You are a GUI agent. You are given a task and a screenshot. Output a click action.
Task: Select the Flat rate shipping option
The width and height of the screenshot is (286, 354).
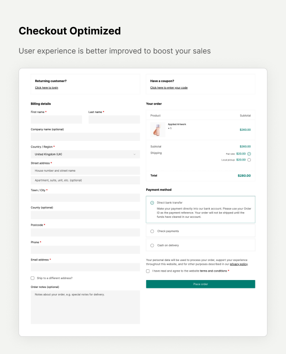249,154
